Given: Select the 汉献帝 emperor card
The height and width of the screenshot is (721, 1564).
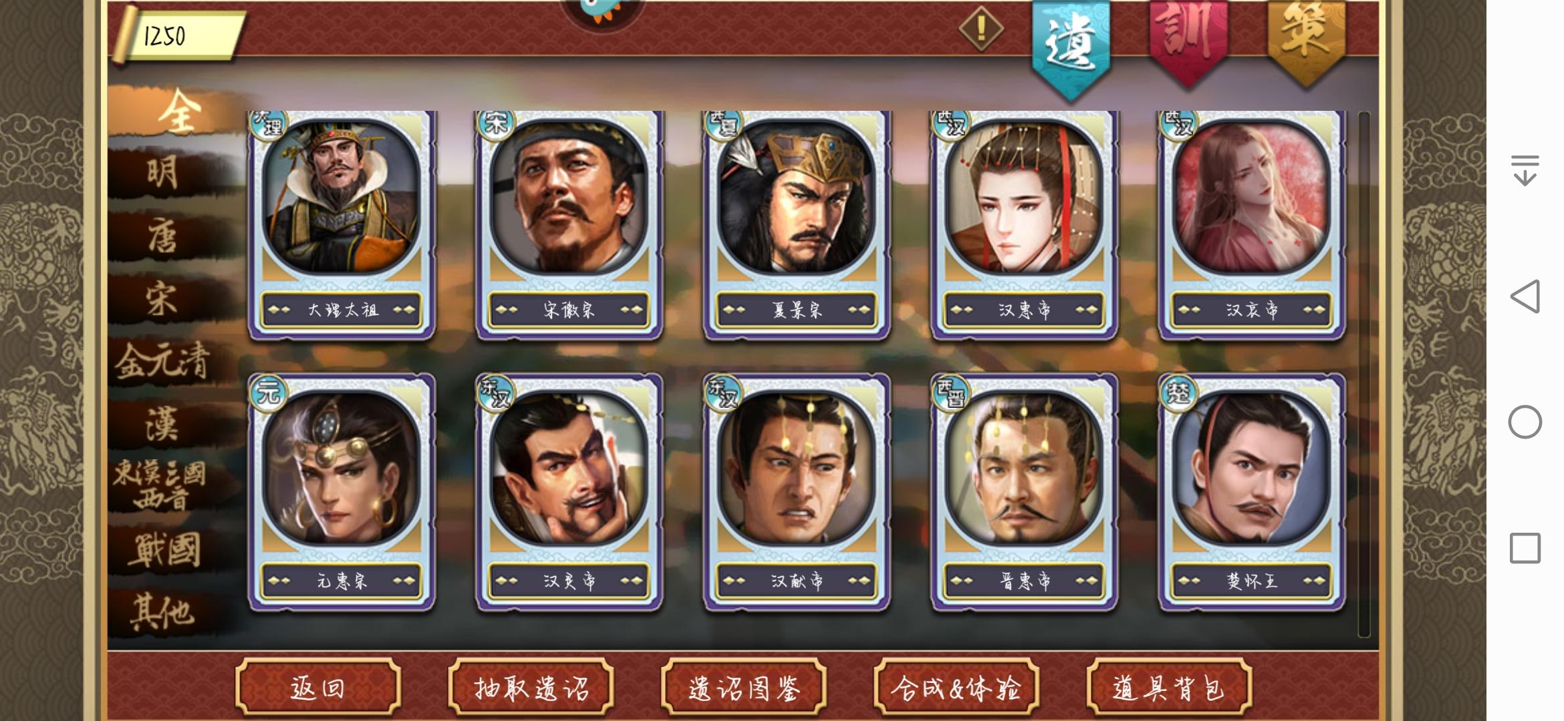Looking at the screenshot, I should (x=797, y=493).
